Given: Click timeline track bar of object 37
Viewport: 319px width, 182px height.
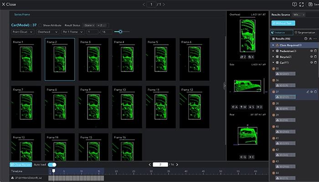Looking at the screenshot, I should pos(76,178).
